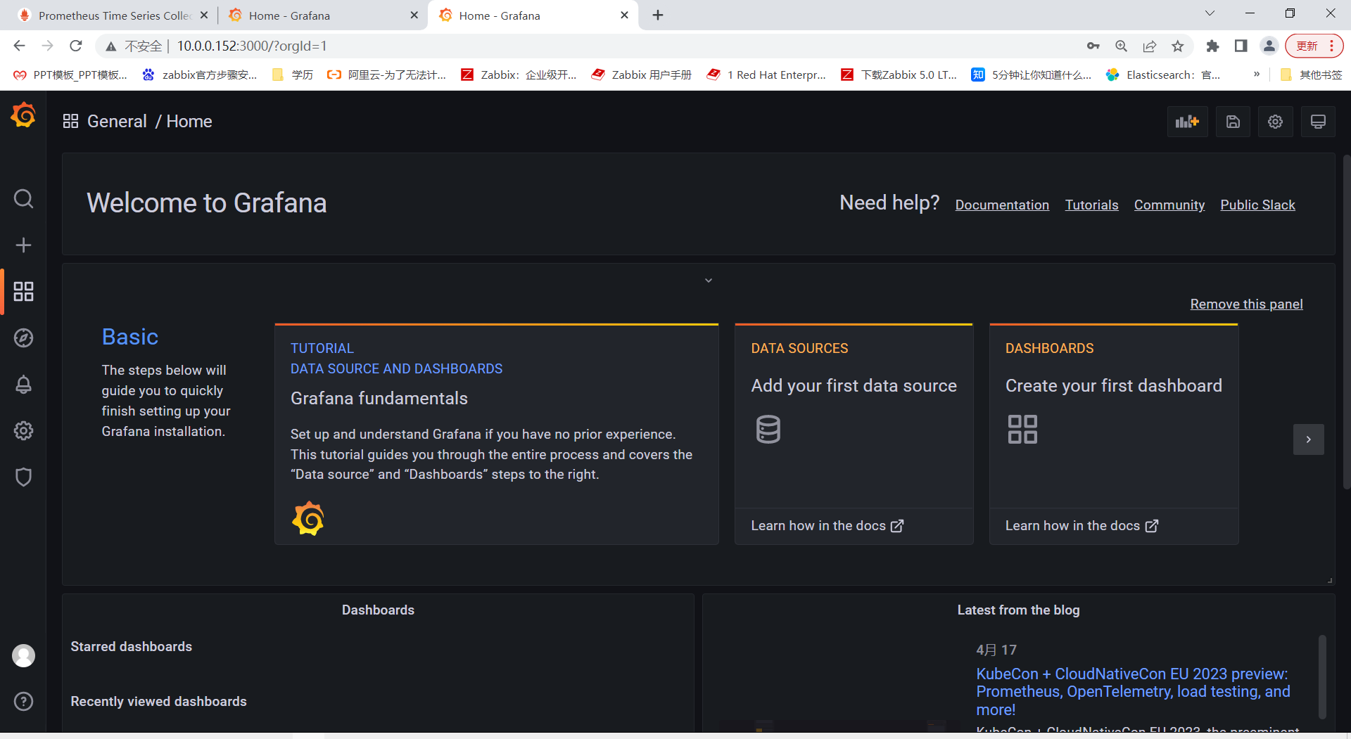Save dashboard using floppy disk icon
This screenshot has width=1351, height=739.
pos(1233,122)
